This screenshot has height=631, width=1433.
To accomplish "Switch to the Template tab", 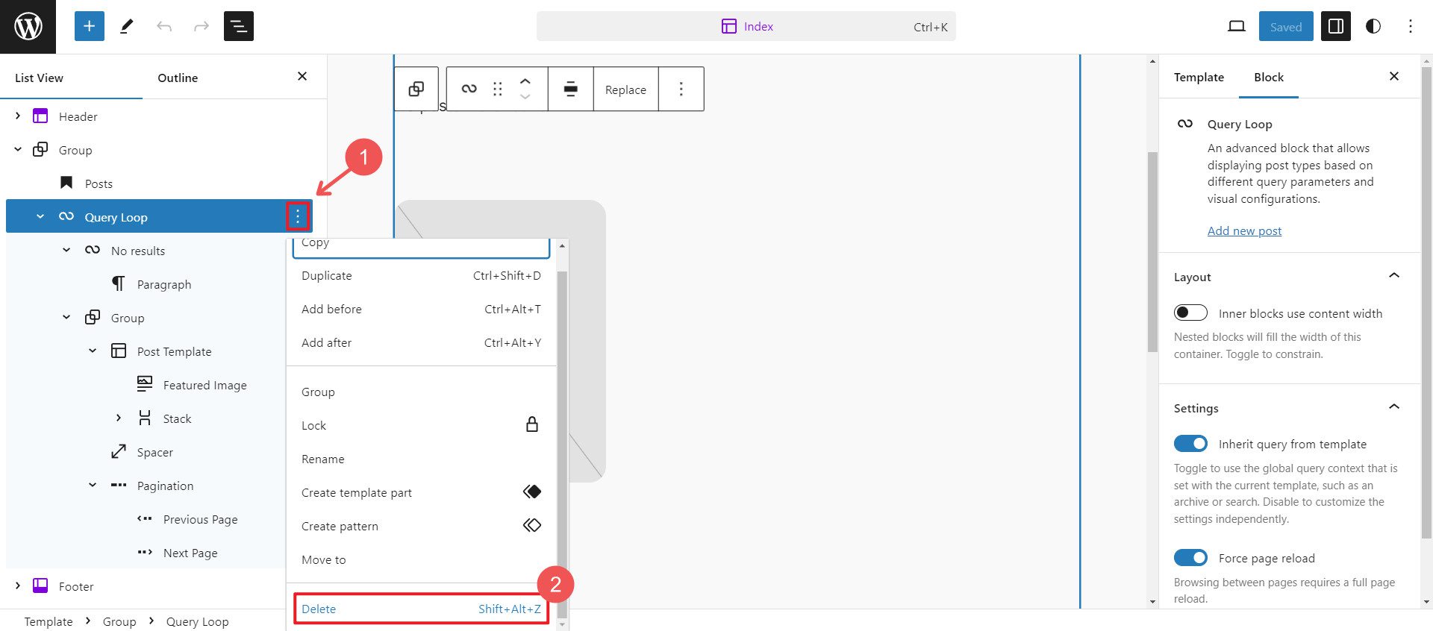I will click(1199, 77).
